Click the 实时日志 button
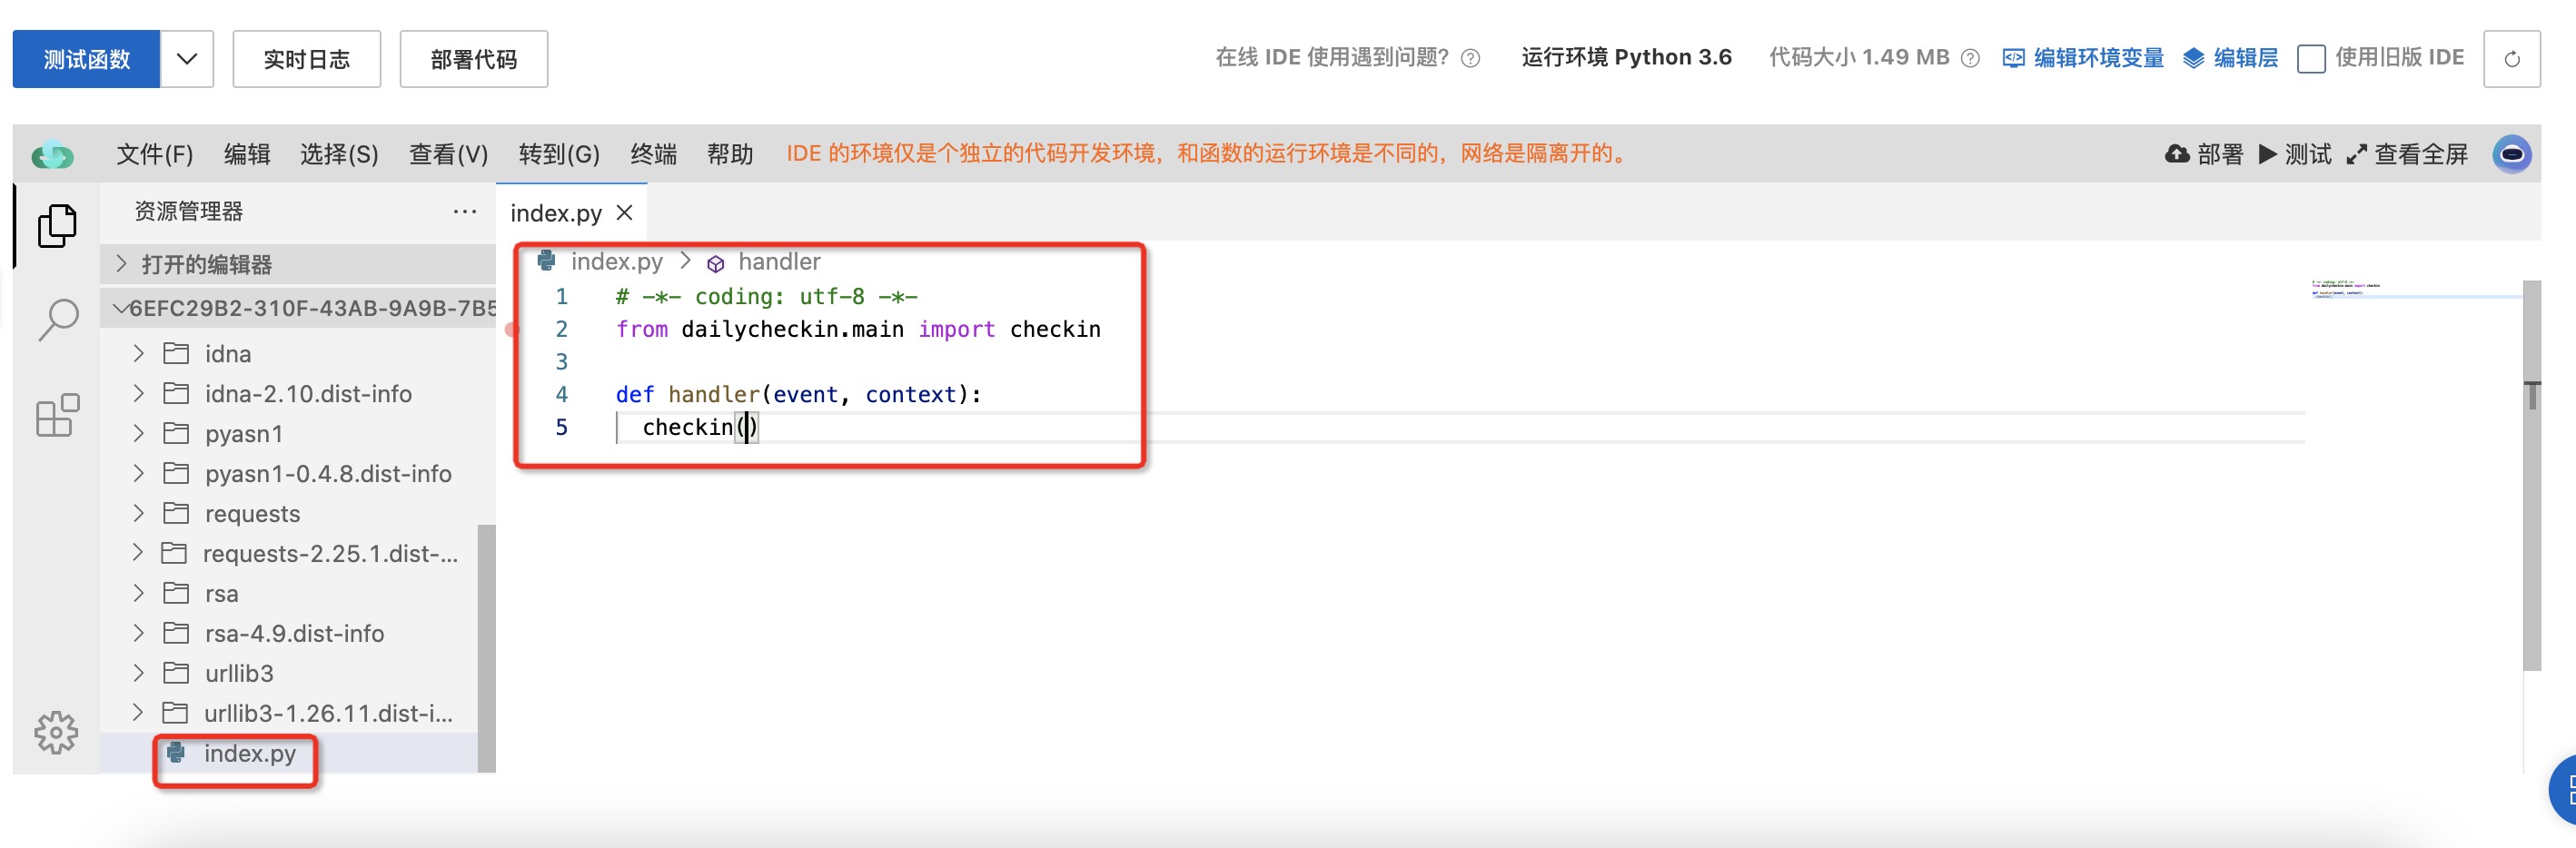The image size is (2576, 848). 307,59
